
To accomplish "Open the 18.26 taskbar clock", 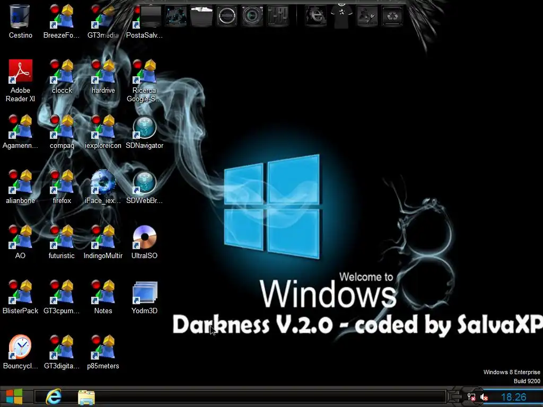I will coord(513,397).
